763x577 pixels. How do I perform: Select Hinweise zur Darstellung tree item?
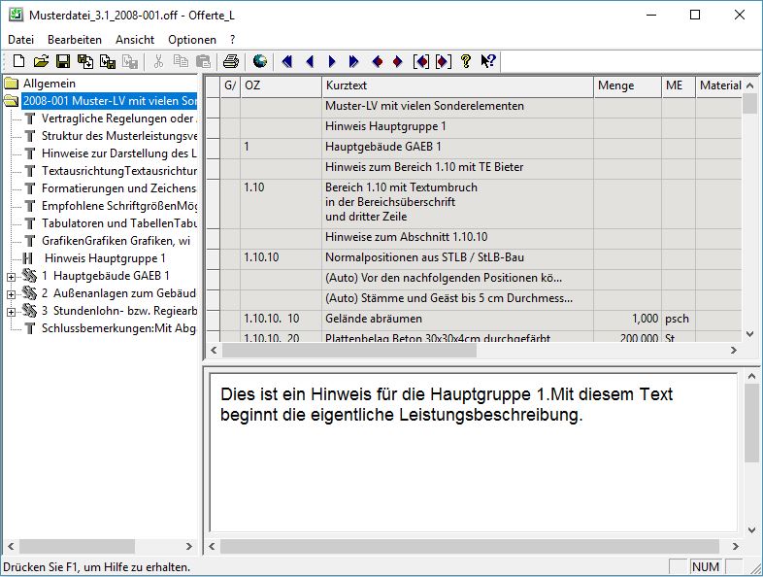(x=118, y=153)
